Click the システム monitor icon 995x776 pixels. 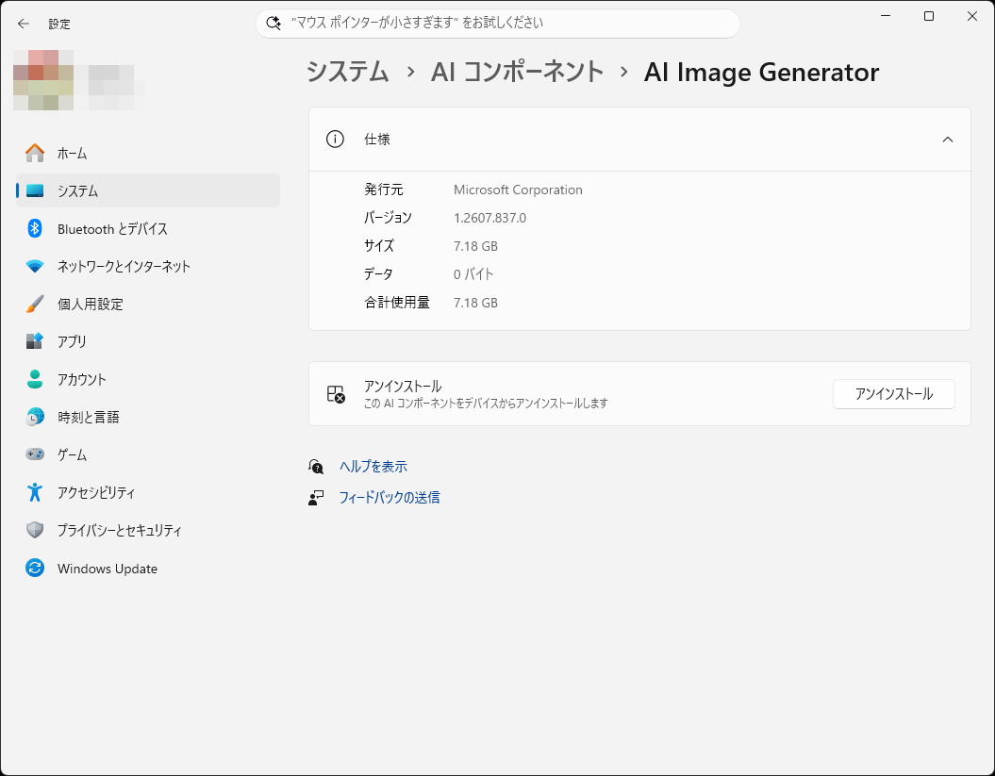35,190
